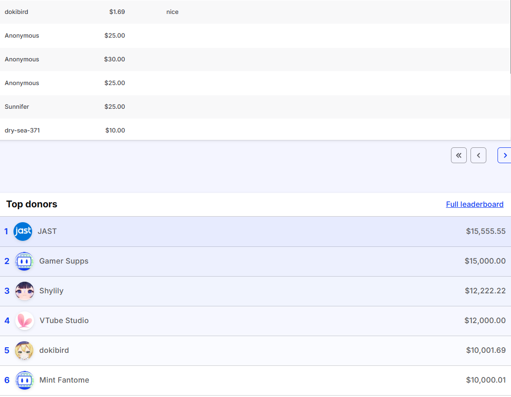Click the $15,000.00 amount for Gamer Supps
Viewport: 511px width, 397px height.
click(485, 261)
